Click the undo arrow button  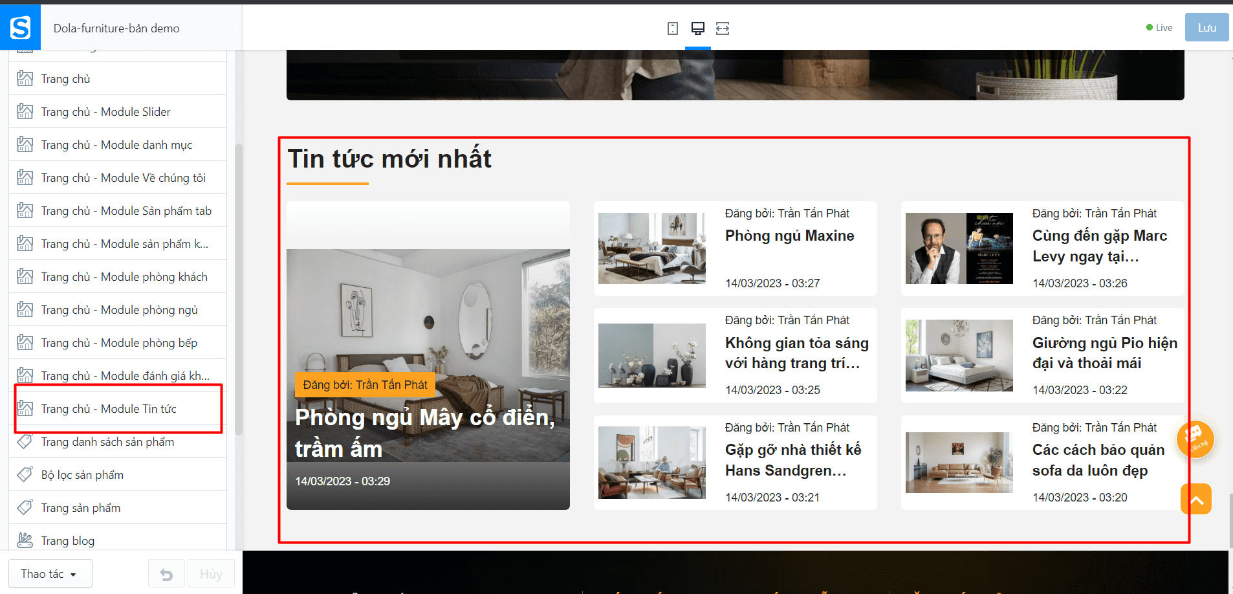[x=166, y=574]
